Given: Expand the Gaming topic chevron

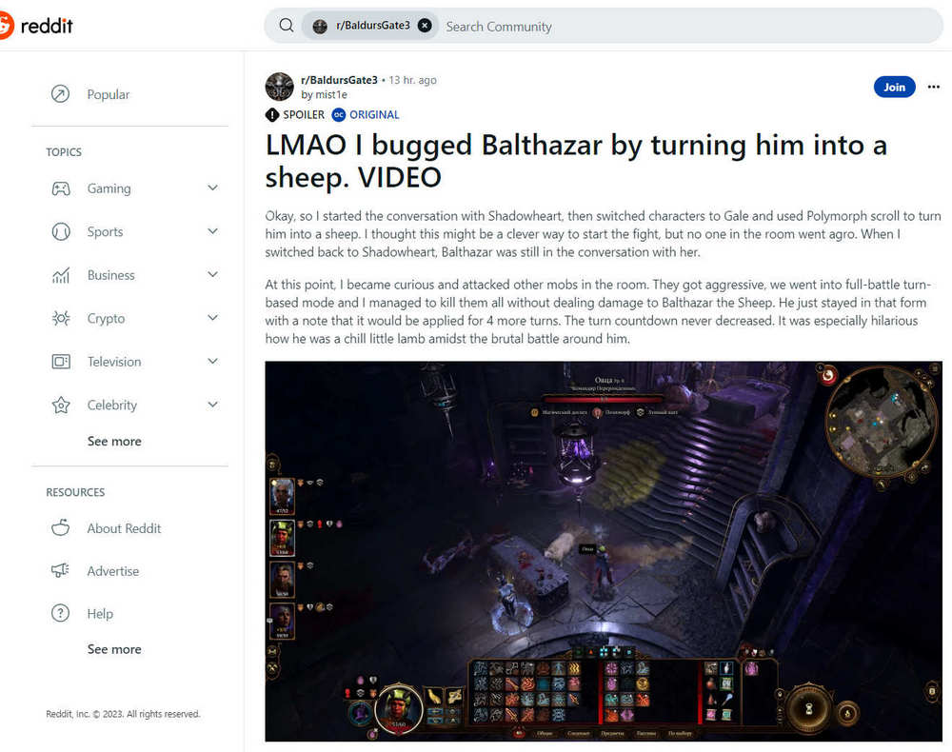Looking at the screenshot, I should coord(212,188).
